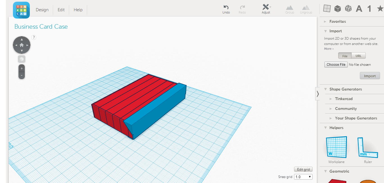Select the workplane grid icon in top bar
This screenshot has height=183, width=384.
(x=327, y=8)
